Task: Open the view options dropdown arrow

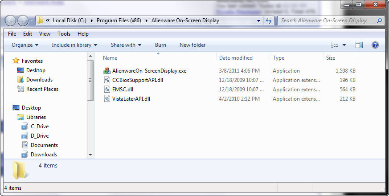Action: (x=344, y=45)
